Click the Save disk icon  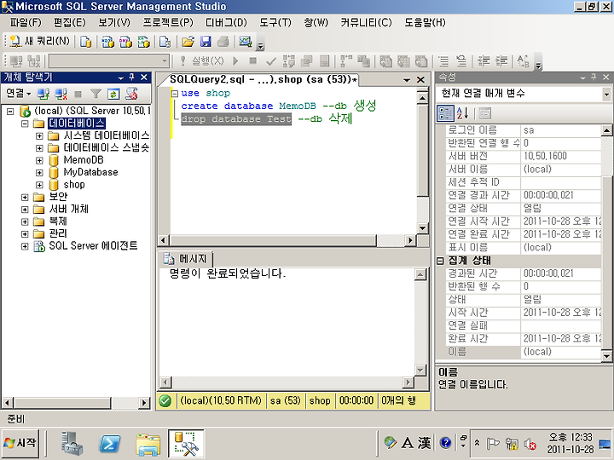pyautogui.click(x=206, y=41)
